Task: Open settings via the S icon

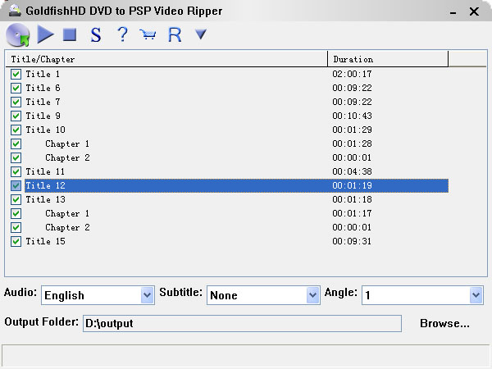Action: click(96, 34)
